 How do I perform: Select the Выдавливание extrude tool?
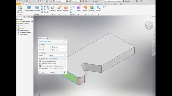[29, 9]
